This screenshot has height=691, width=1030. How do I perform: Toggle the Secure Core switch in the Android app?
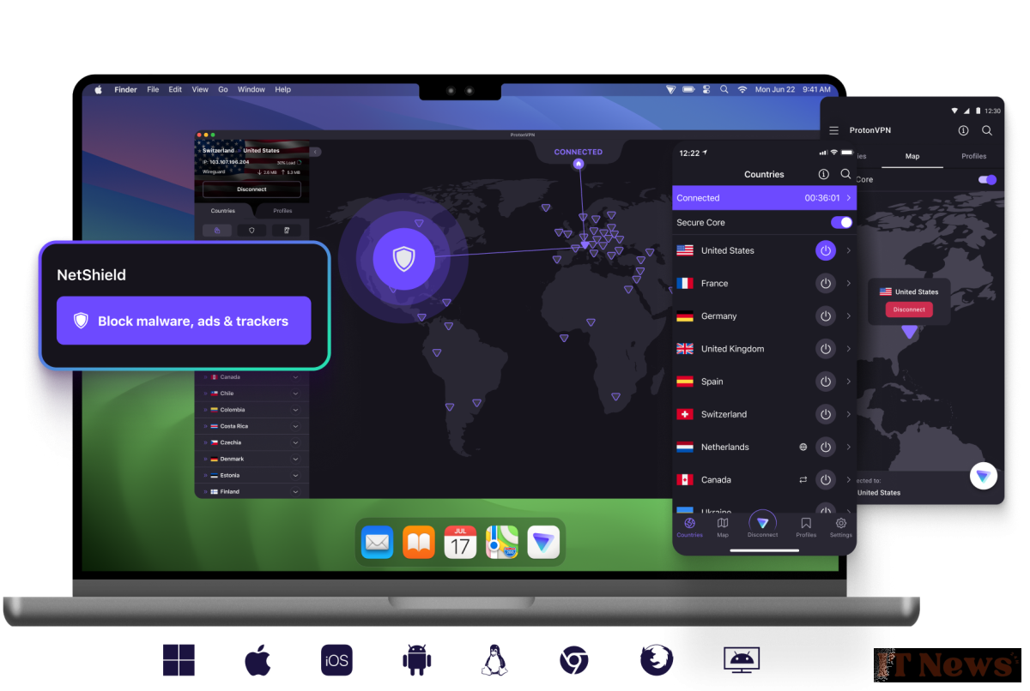tap(987, 180)
